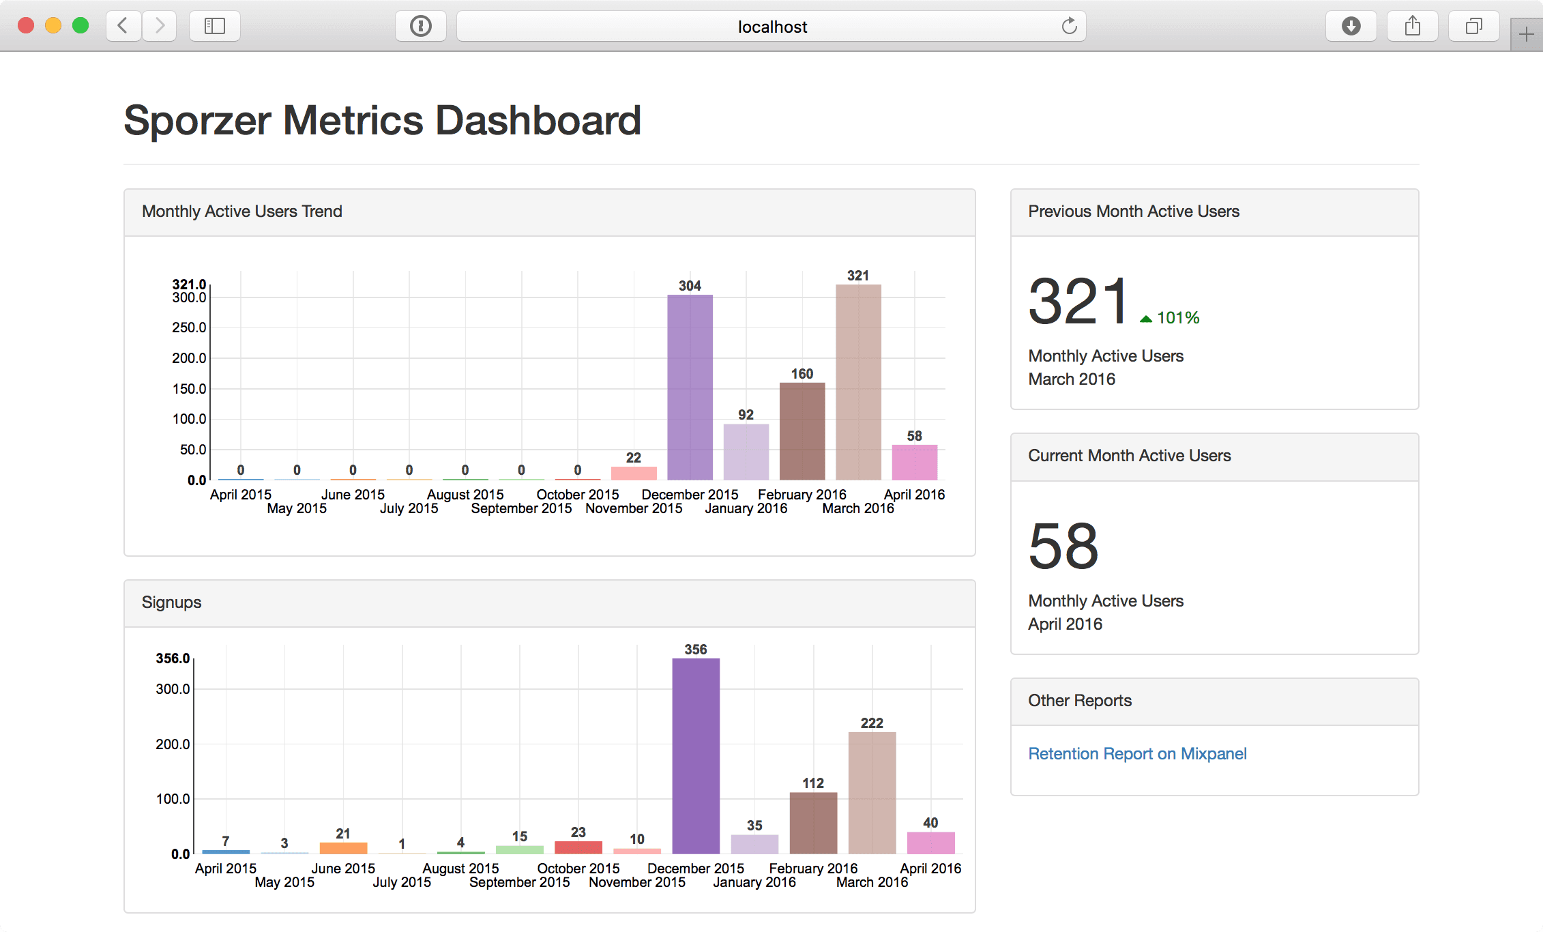This screenshot has width=1543, height=932.
Task: Click the Safari back navigation arrow
Action: point(123,26)
